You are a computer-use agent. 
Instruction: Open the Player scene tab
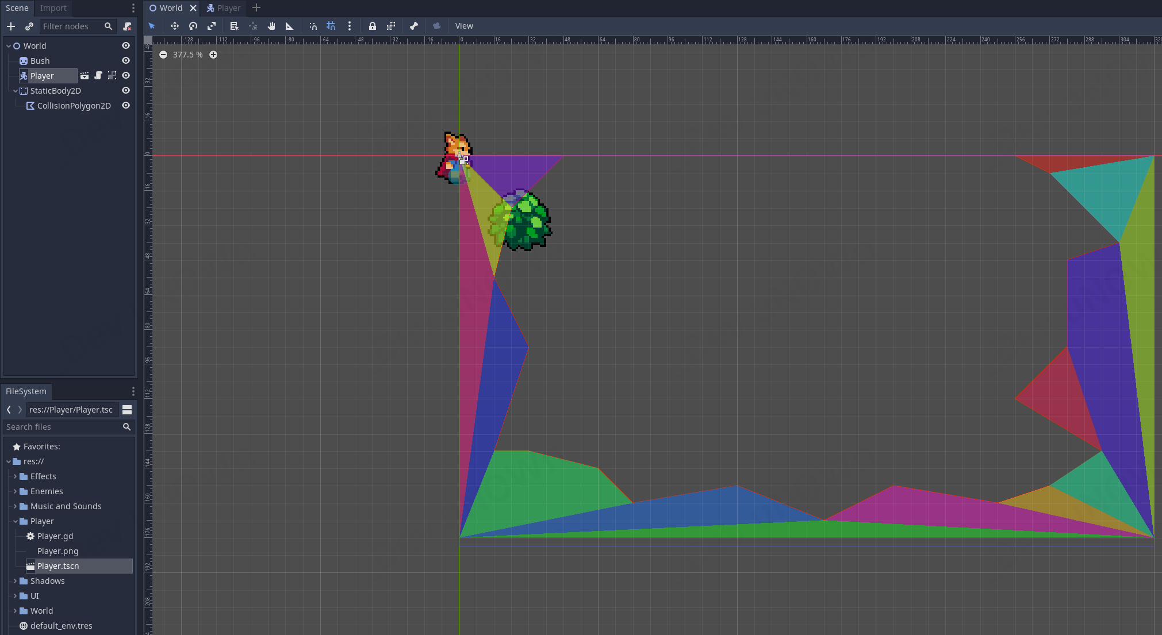(224, 8)
